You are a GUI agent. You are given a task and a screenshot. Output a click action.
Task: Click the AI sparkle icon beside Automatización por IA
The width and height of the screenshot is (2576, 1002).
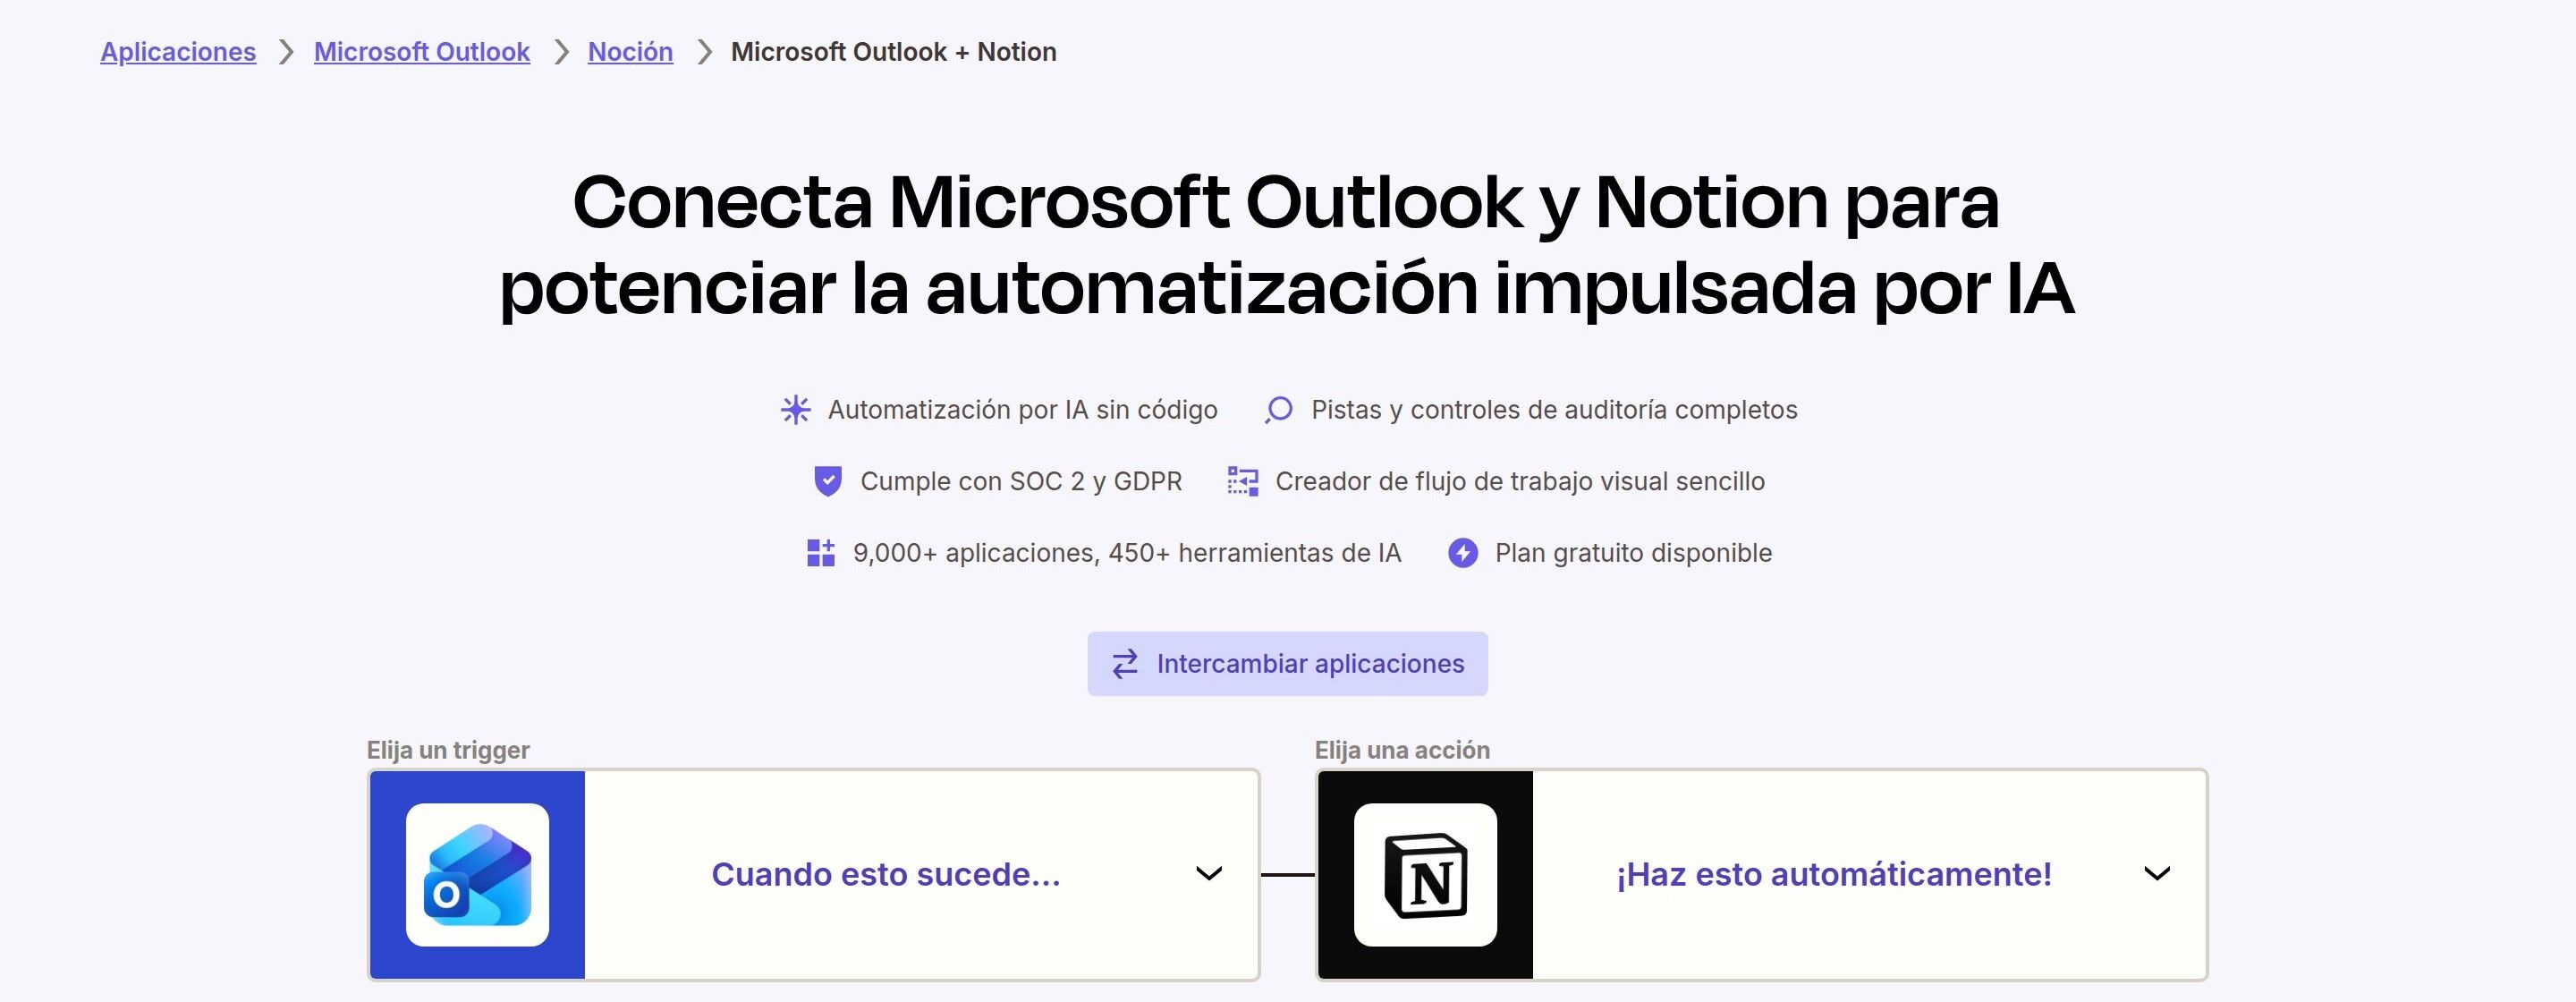[x=796, y=410]
